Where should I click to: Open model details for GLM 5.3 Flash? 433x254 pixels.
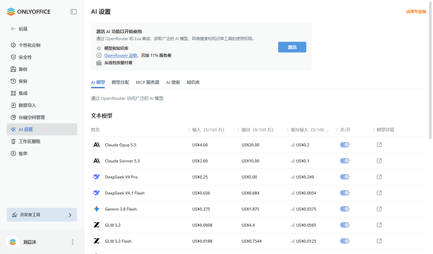pos(379,241)
